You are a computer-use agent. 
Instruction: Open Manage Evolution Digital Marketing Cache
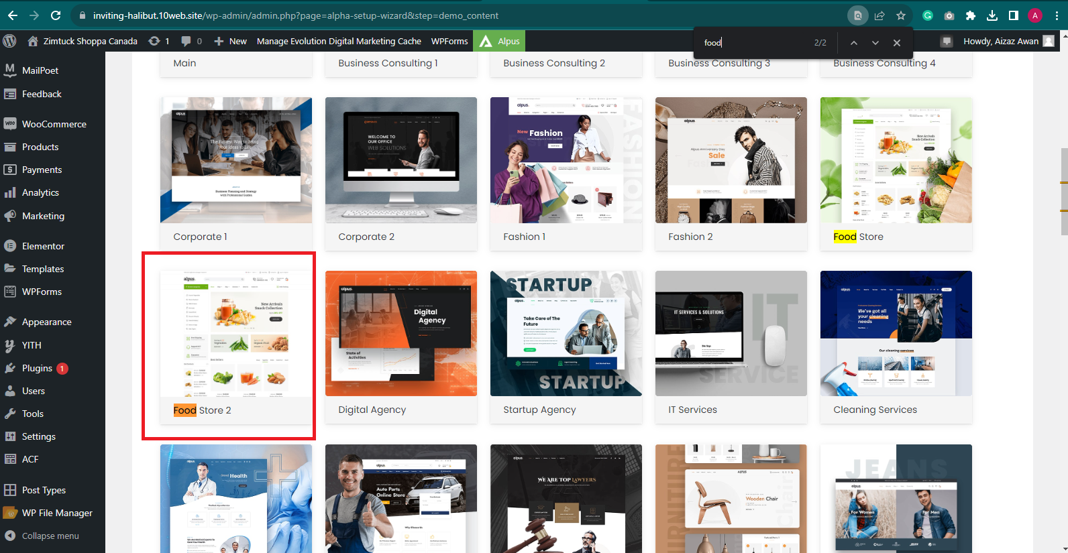click(x=339, y=41)
